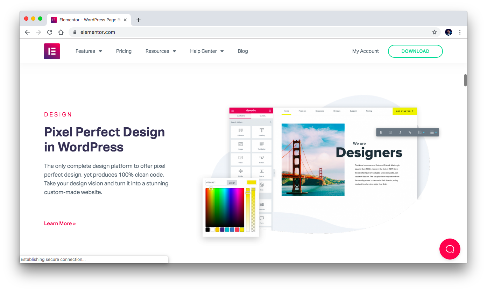This screenshot has width=487, height=291.
Task: Reload the page with the refresh icon
Action: coord(50,32)
